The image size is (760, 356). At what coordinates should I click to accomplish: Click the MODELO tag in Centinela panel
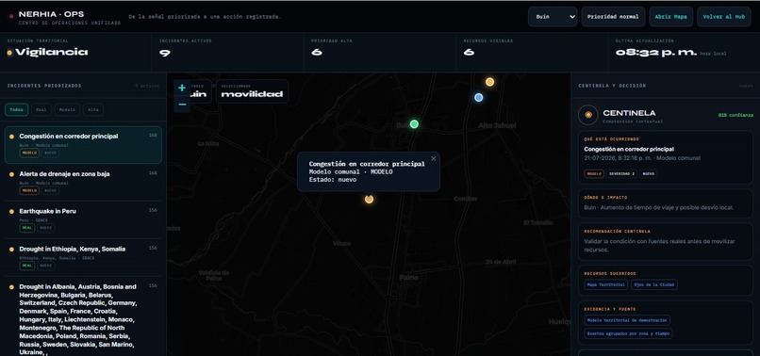(594, 174)
